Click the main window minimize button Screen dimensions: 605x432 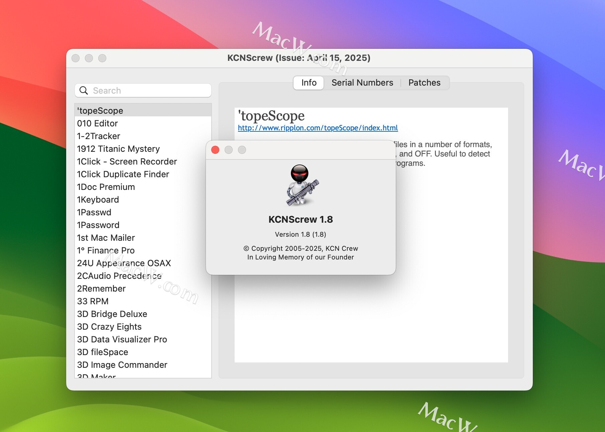(89, 58)
